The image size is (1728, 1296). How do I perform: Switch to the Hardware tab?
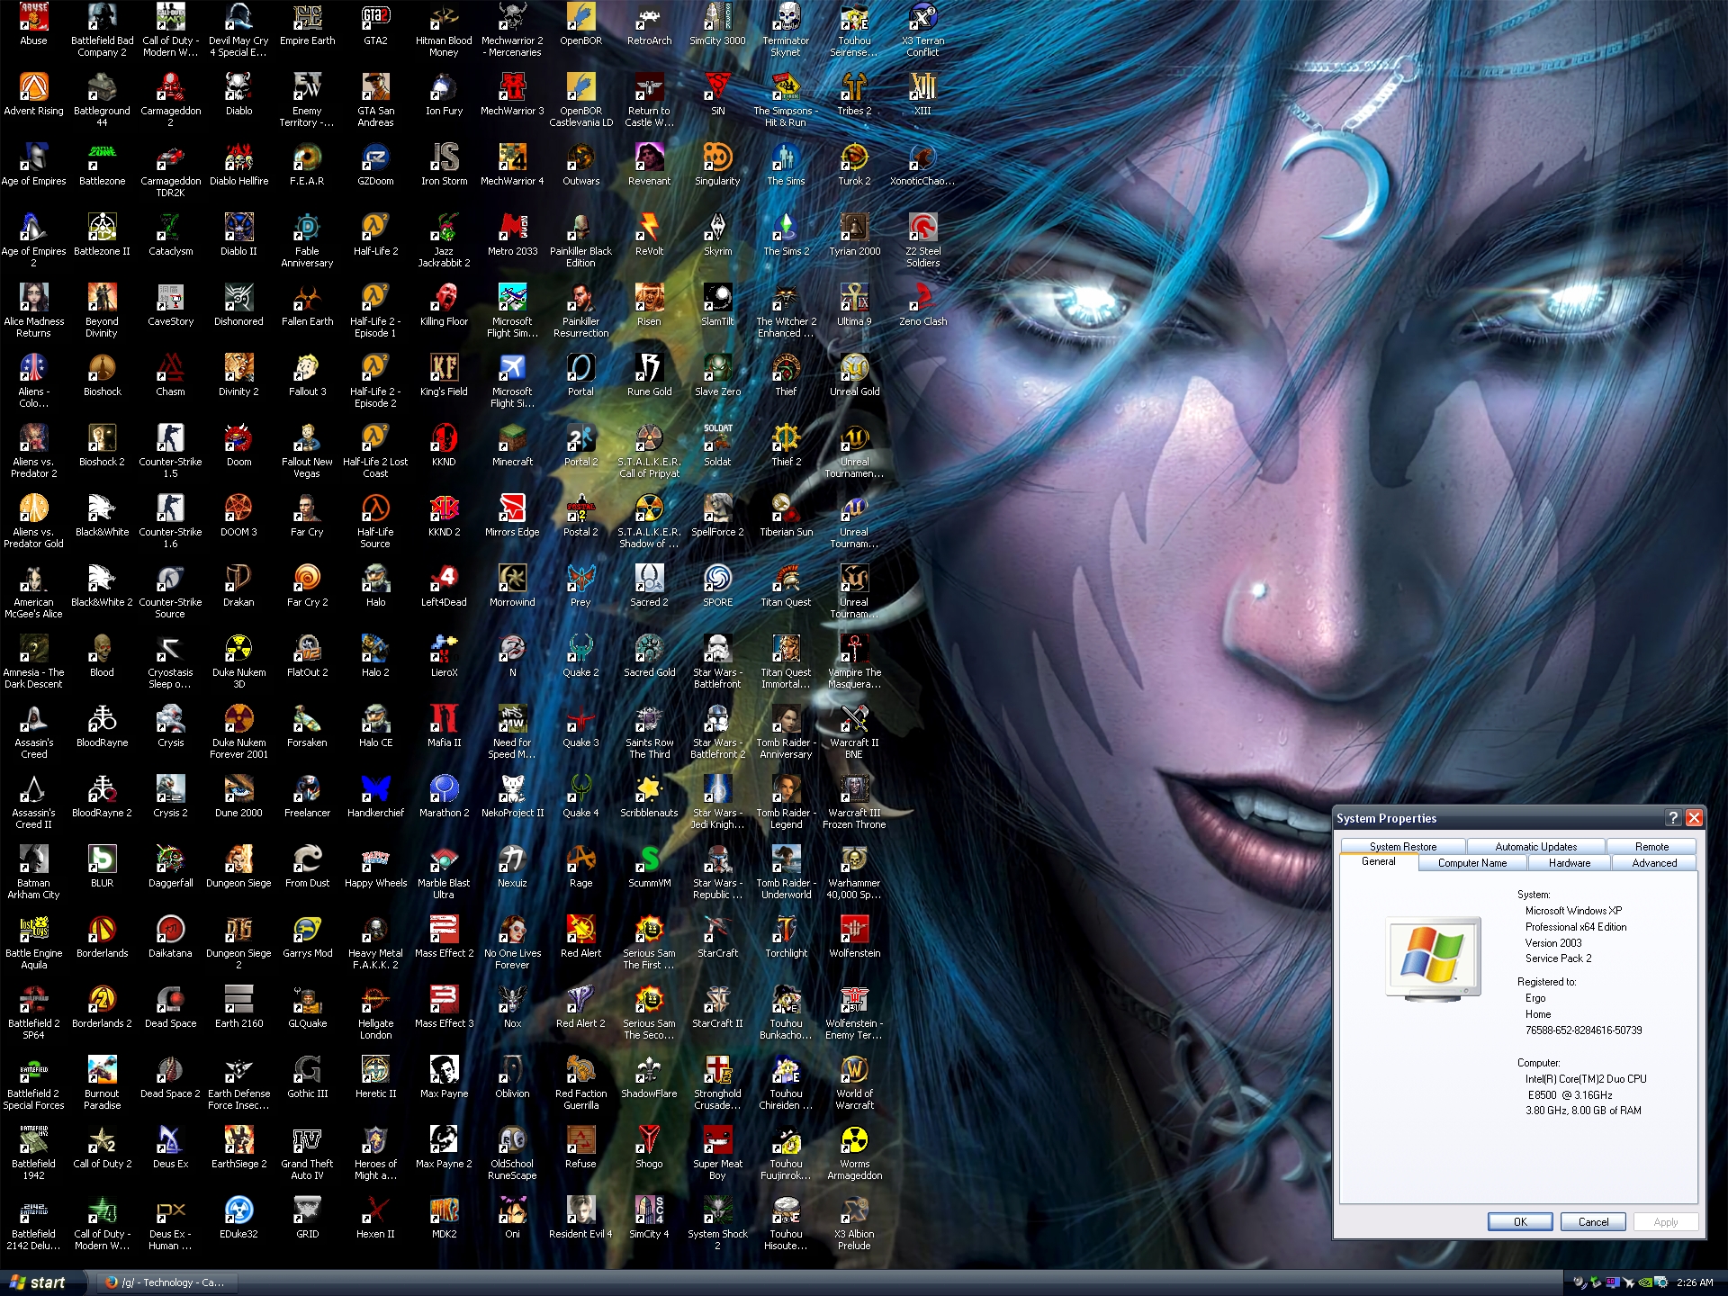tap(1569, 863)
